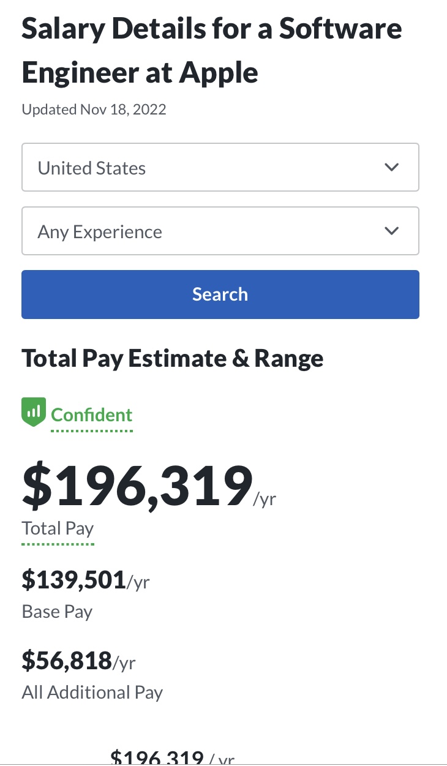Click the large $196,319 total pay figure

(x=137, y=487)
